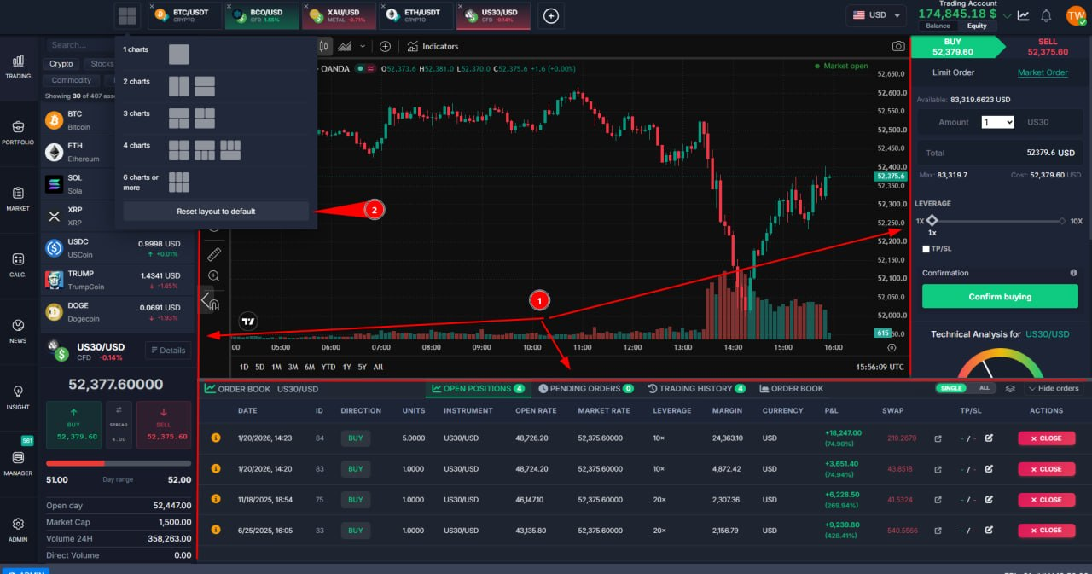Select the ruler measure tool

pos(214,253)
